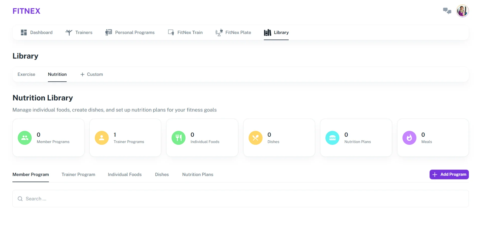The image size is (479, 227).
Task: Click the Library books icon
Action: 267,33
